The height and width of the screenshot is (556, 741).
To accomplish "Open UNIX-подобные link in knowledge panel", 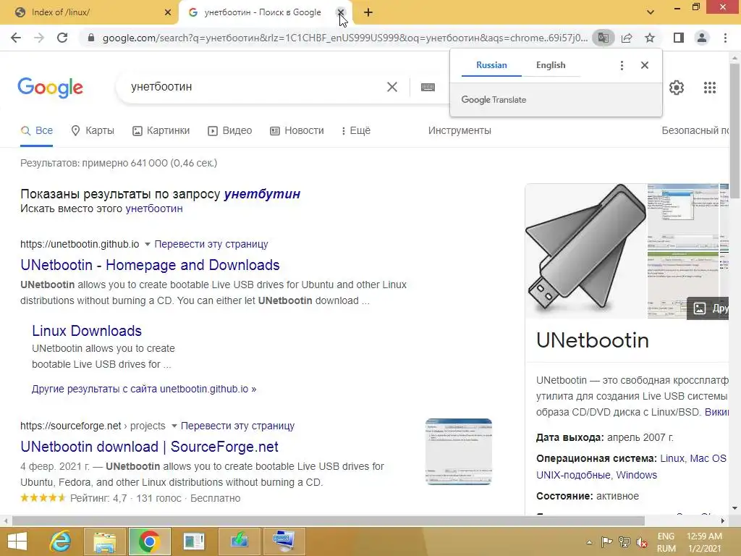I will (574, 475).
